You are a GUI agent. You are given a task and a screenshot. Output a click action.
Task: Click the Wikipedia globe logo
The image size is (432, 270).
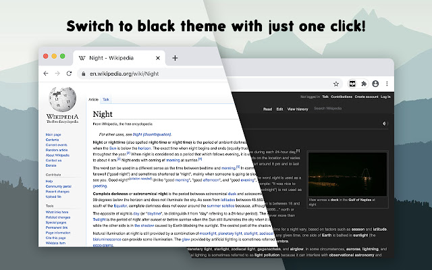click(62, 100)
